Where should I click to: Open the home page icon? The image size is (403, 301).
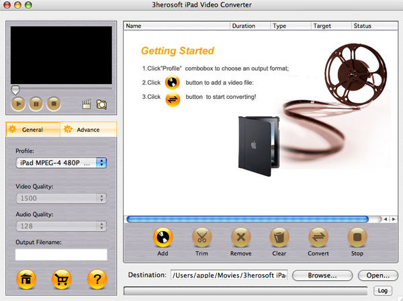click(x=26, y=279)
